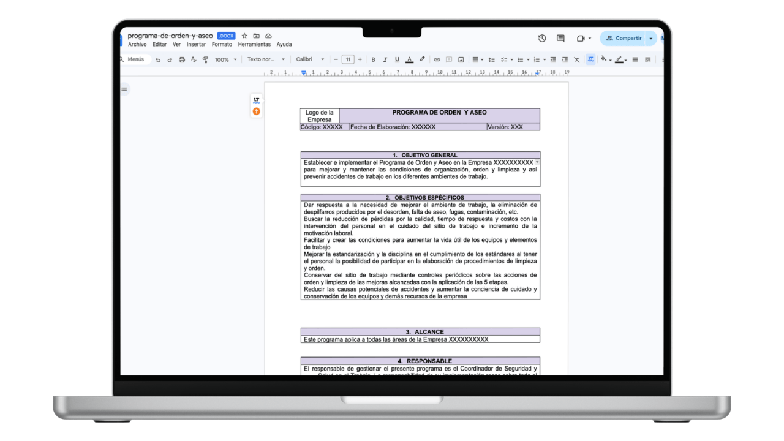The height and width of the screenshot is (441, 784).
Task: Open the zoom level dropdown
Action: [x=225, y=59]
